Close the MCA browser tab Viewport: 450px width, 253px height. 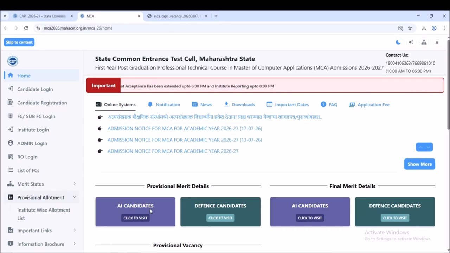(x=139, y=16)
